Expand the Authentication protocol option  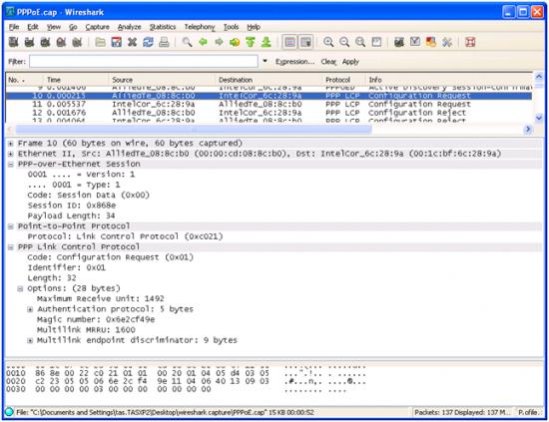(x=30, y=309)
